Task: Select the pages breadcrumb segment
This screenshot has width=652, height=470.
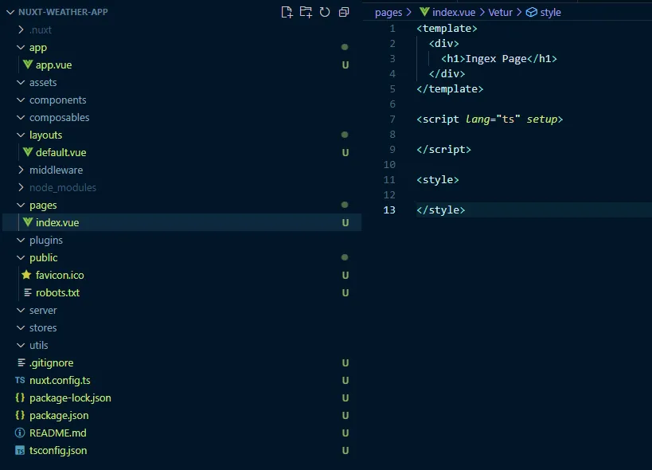Action: (x=388, y=13)
